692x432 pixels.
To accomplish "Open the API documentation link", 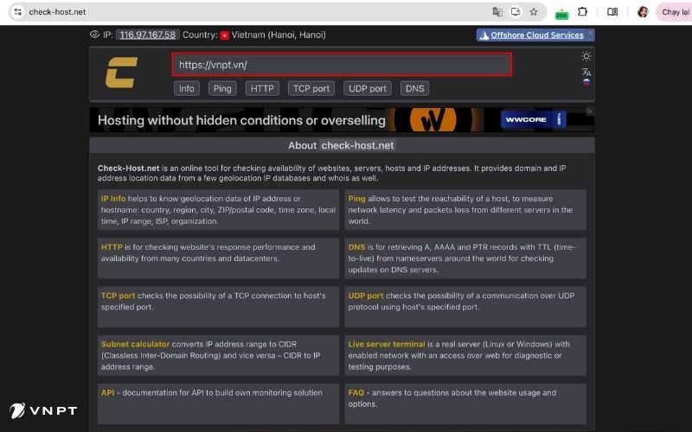I will point(107,393).
